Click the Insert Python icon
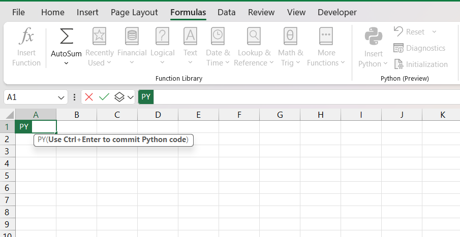 pos(374,37)
